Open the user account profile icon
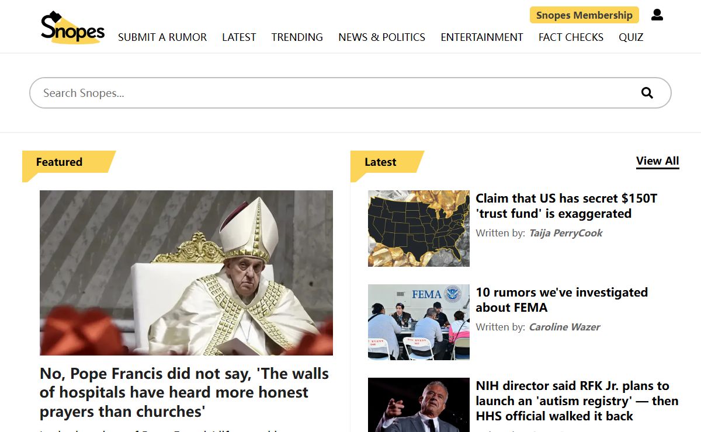This screenshot has height=432, width=701. [x=657, y=15]
